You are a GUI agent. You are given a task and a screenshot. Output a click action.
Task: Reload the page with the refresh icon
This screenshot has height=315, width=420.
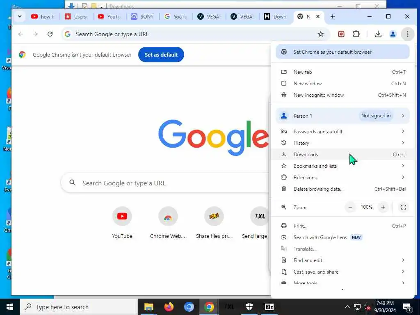coord(50,34)
